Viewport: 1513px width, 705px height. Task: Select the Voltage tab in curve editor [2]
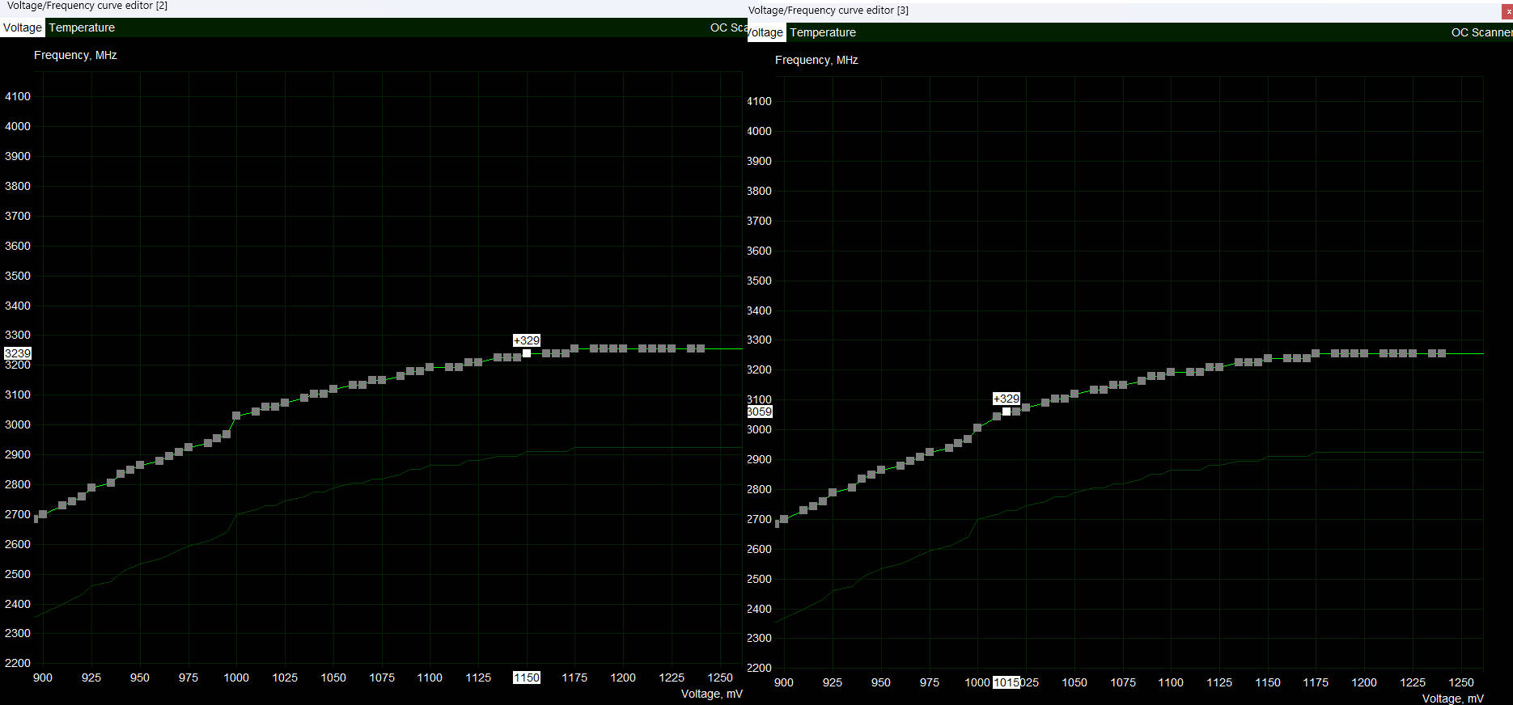pyautogui.click(x=22, y=27)
